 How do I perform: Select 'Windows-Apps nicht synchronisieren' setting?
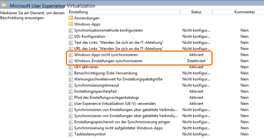click(106, 55)
